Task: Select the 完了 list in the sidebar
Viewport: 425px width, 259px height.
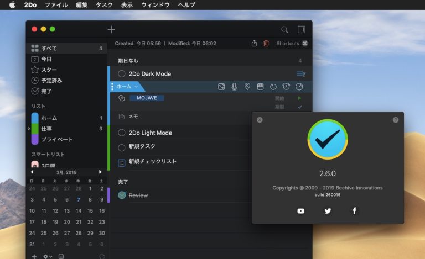Action: 66,91
